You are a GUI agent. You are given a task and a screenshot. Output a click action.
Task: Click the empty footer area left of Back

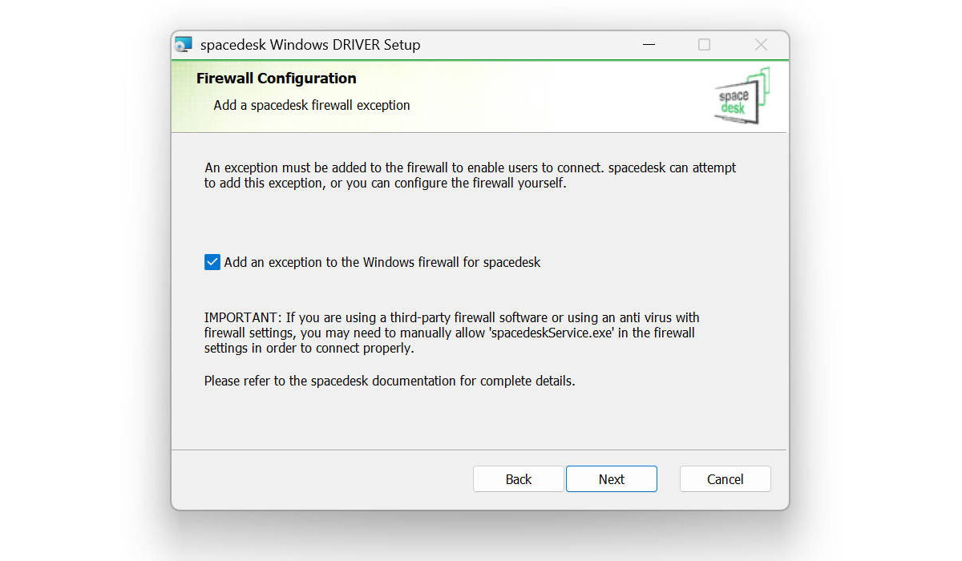tap(321, 479)
